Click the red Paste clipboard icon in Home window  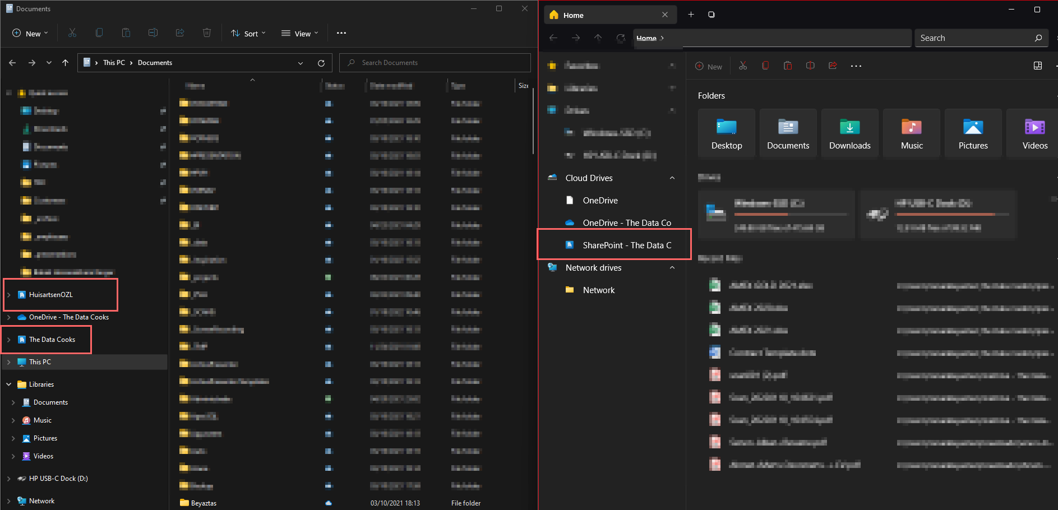point(788,66)
